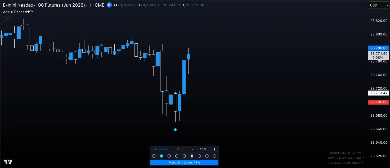Click the 25% value in panel
The width and height of the screenshot is (390, 168).
coord(203,149)
